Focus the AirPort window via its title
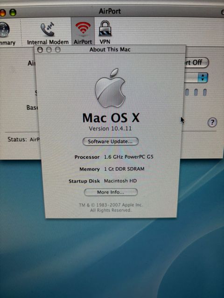Image resolution: width=224 pixels, height=298 pixels. [110, 11]
